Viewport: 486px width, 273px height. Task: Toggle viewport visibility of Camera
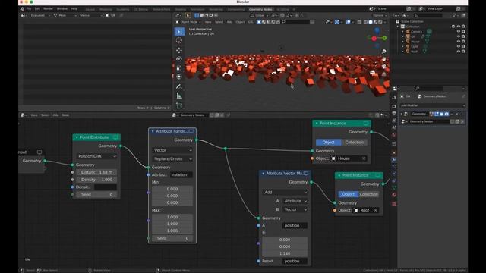tap(459, 31)
